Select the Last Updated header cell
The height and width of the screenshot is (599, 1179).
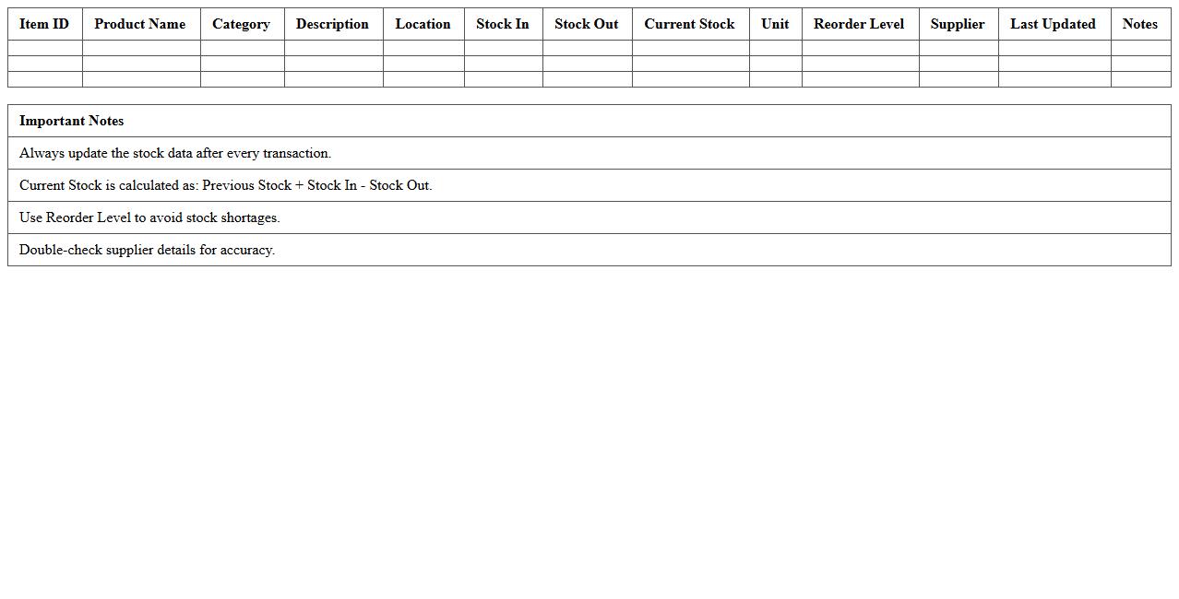point(1053,24)
